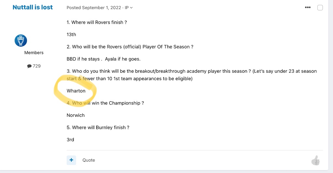Click the question about where Rovers finish

pyautogui.click(x=97, y=22)
